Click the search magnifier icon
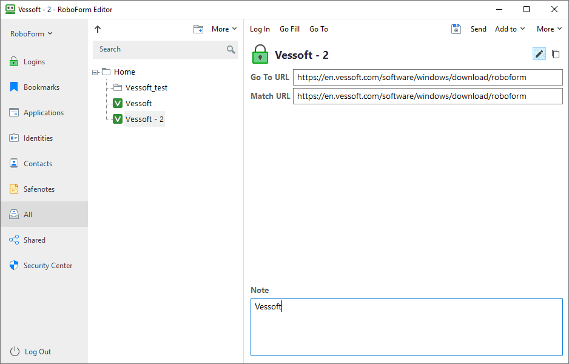Screen dimensions: 569x364 click(x=231, y=49)
